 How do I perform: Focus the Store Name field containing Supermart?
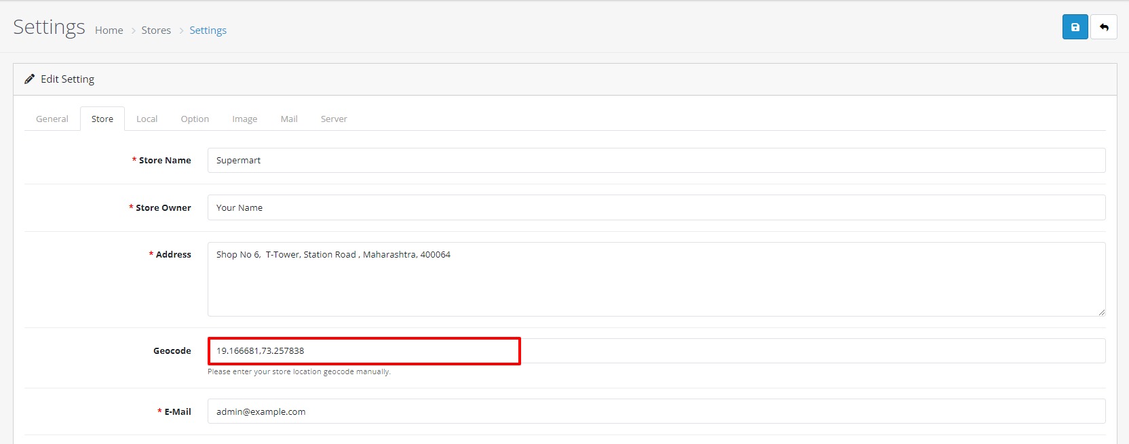(655, 161)
